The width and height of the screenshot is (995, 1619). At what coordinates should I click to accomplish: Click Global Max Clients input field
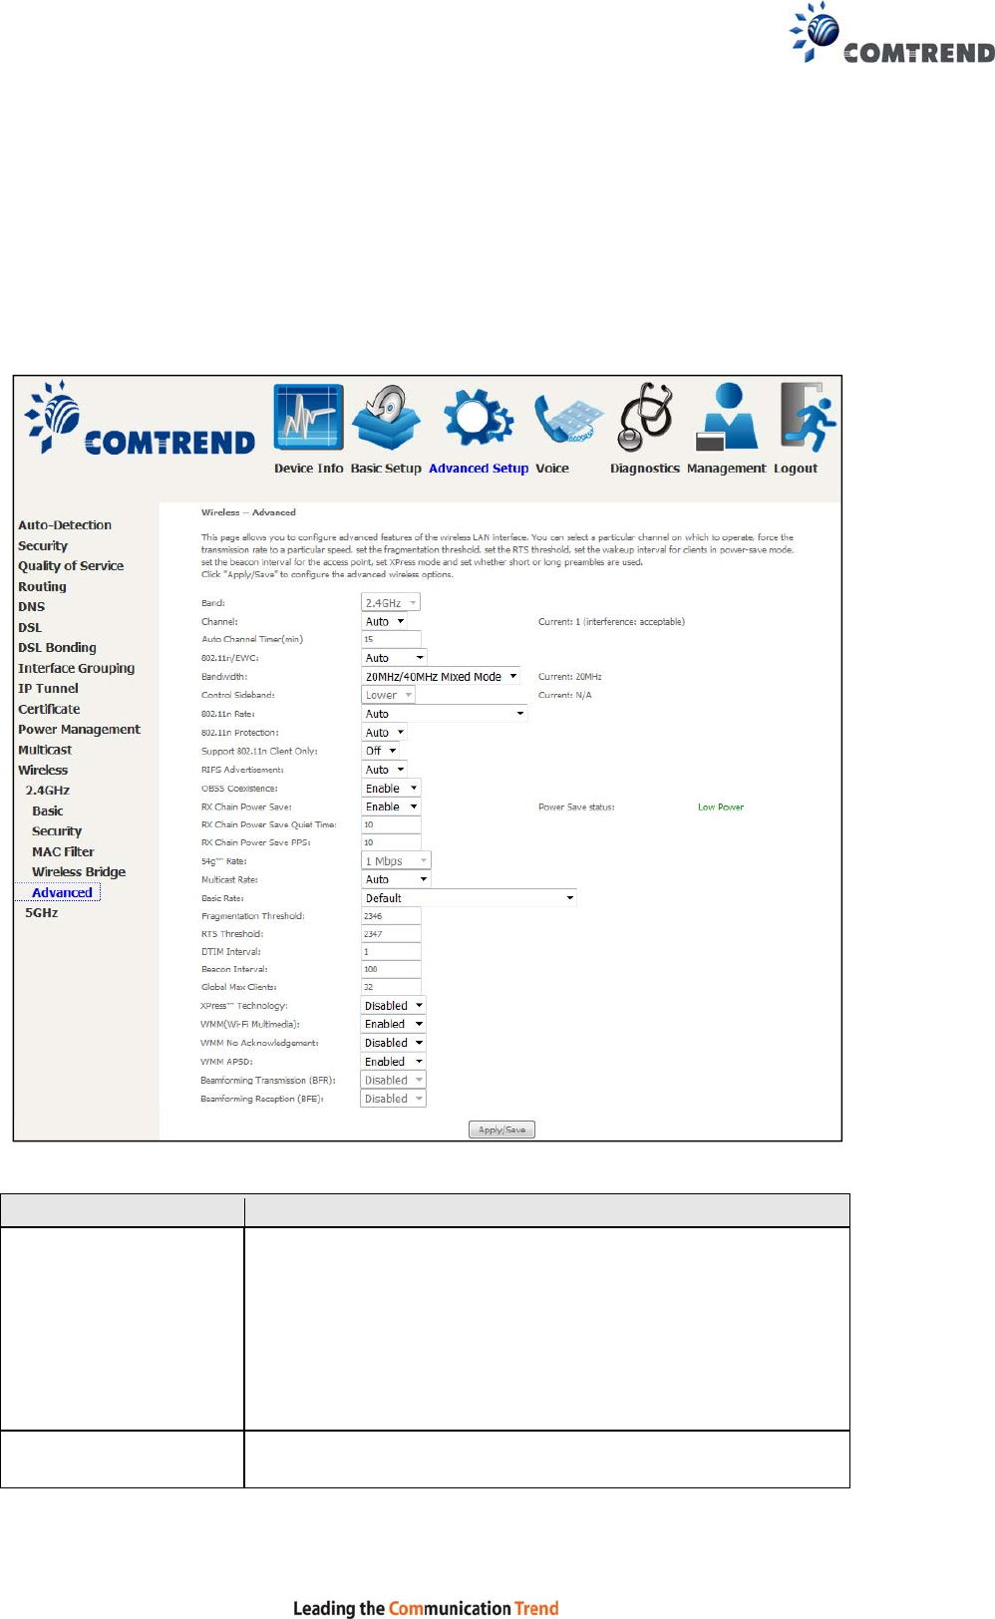pos(391,987)
